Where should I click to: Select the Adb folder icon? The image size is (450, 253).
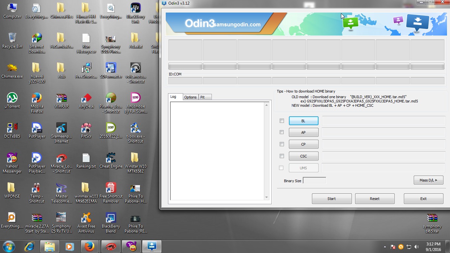(x=62, y=70)
